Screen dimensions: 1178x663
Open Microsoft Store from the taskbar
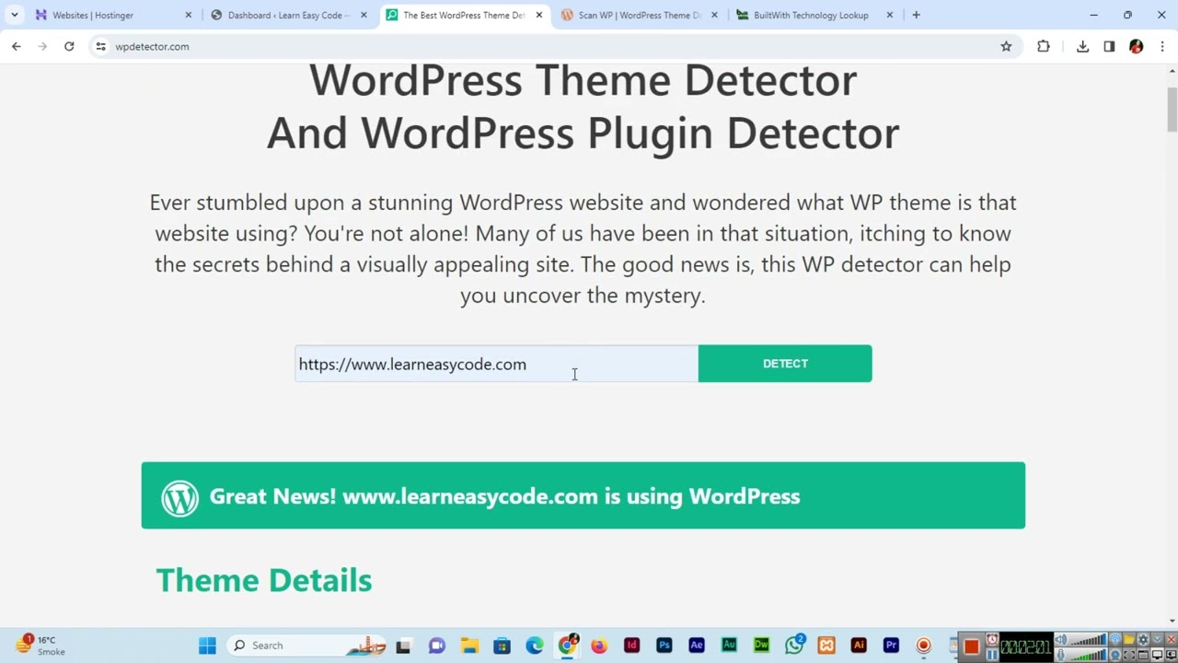pos(502,646)
